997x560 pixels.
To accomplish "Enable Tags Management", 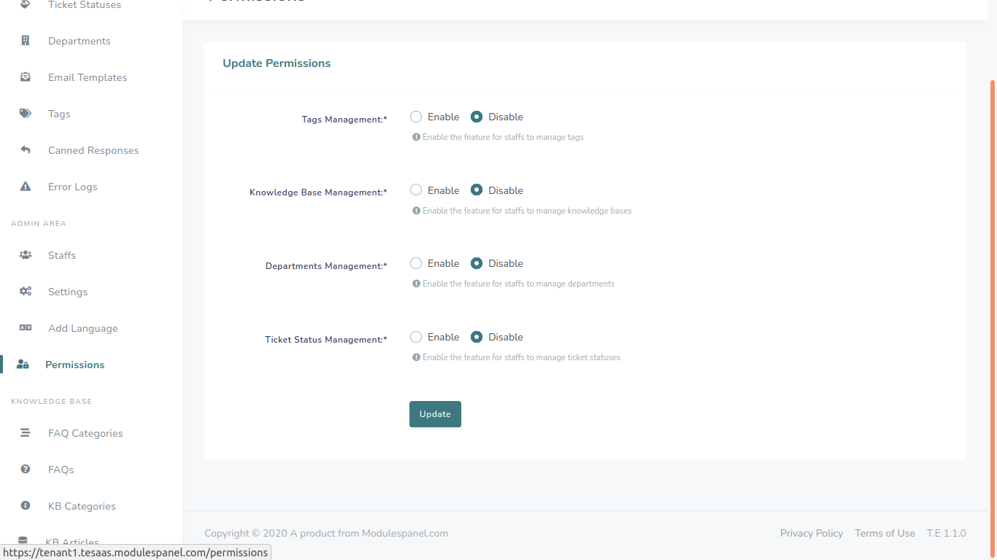I will click(415, 116).
